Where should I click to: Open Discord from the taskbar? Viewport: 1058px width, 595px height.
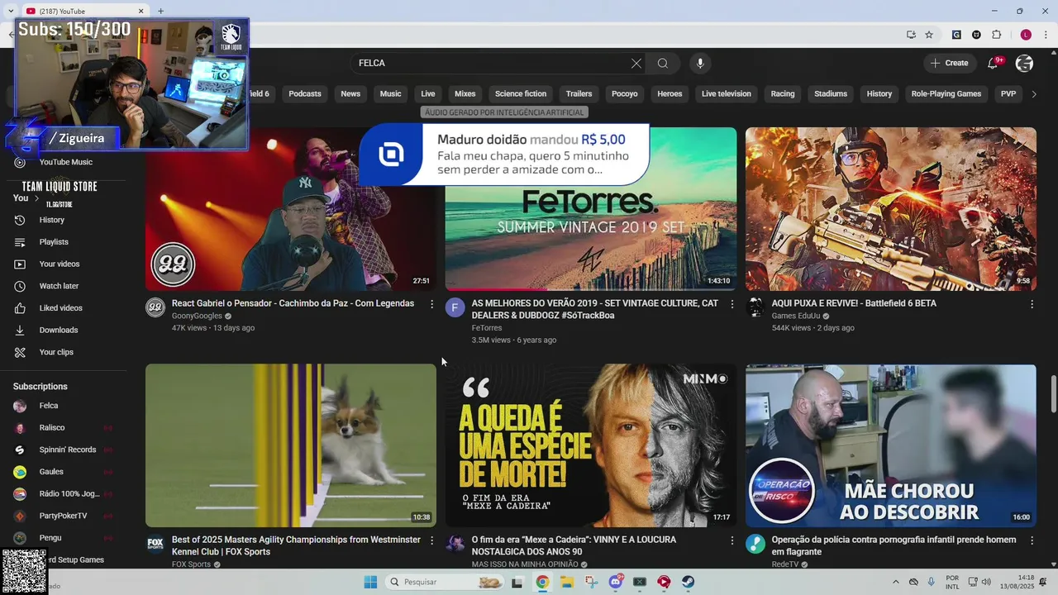click(x=615, y=582)
